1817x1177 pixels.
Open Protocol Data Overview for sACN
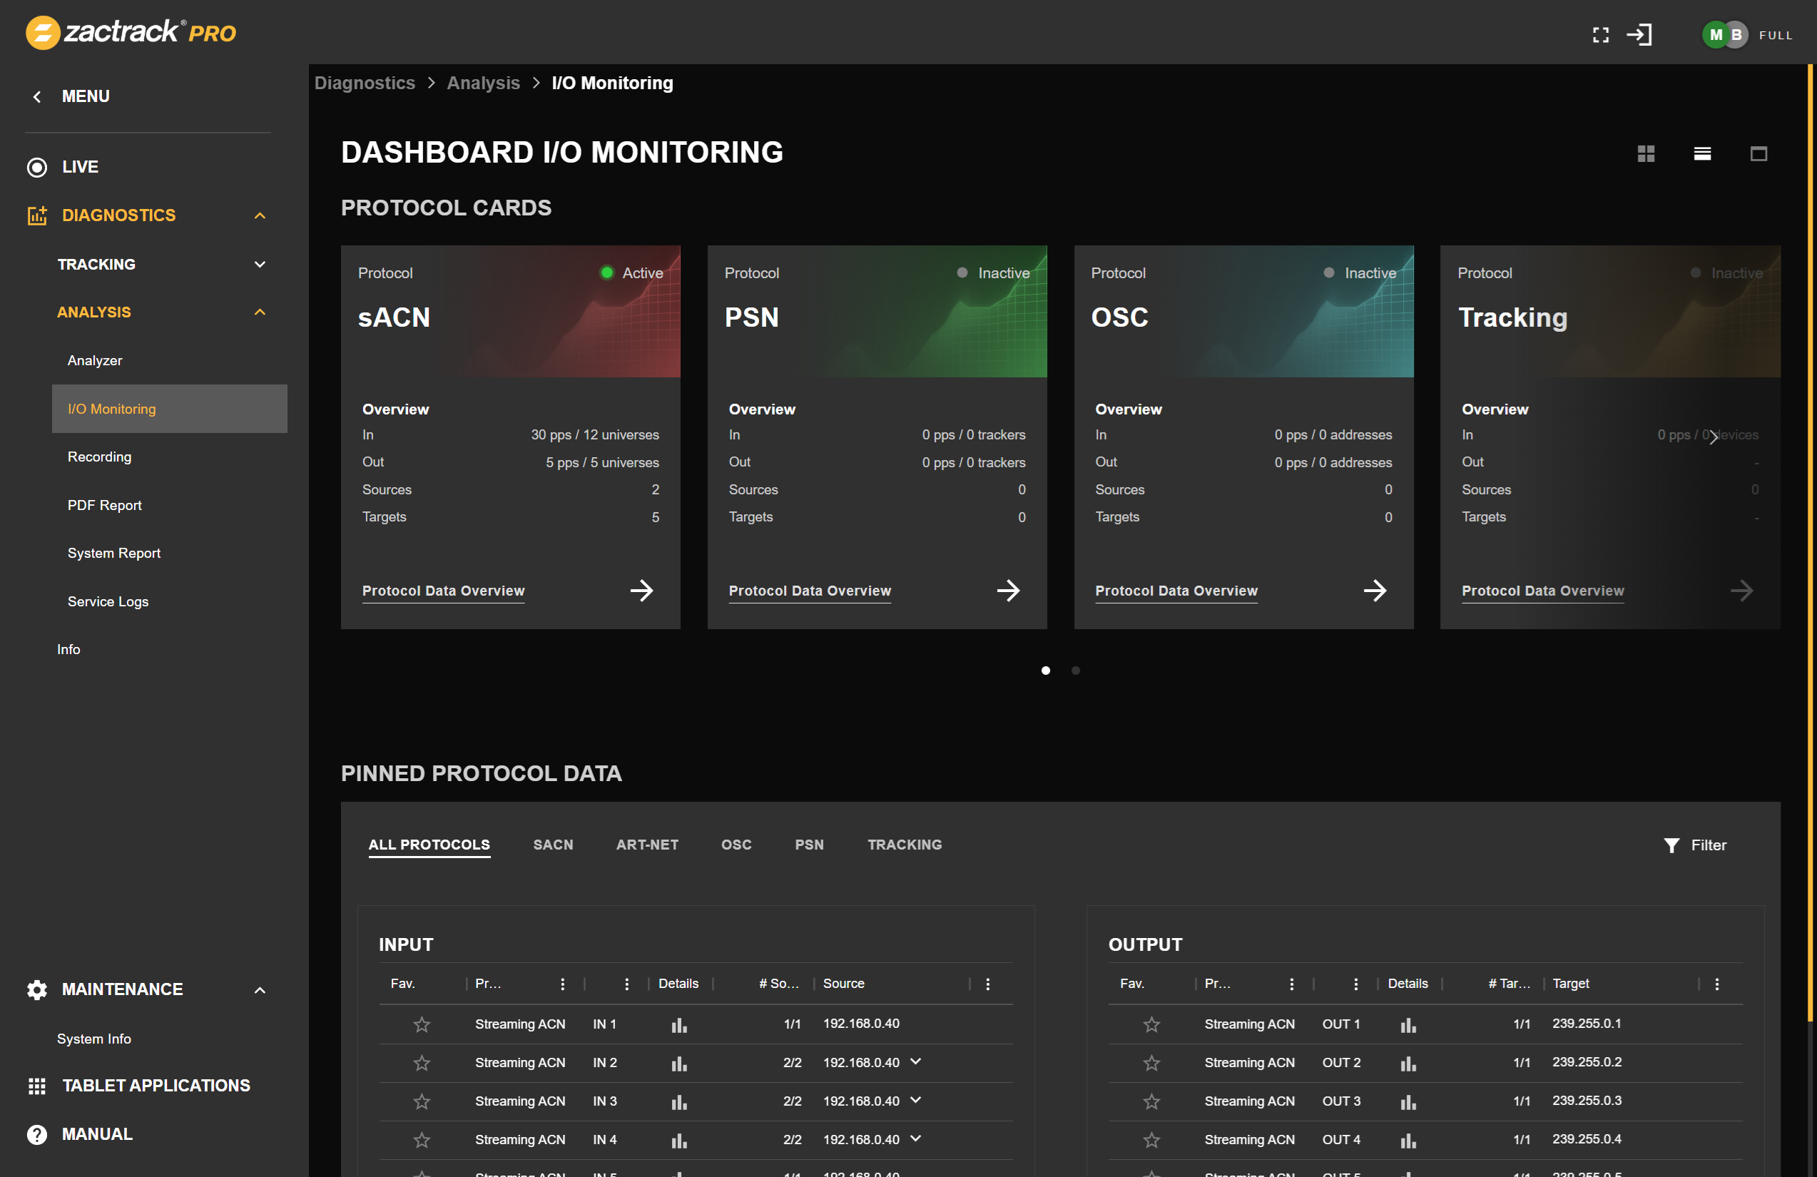click(x=443, y=591)
